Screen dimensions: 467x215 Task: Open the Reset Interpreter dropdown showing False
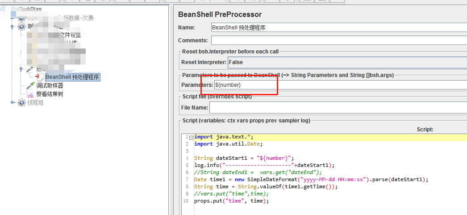[347, 62]
